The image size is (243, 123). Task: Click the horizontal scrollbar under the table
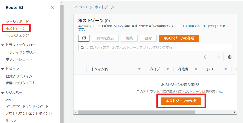tap(136, 112)
